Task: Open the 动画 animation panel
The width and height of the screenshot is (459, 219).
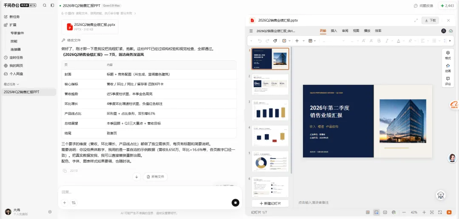Action: click(448, 68)
